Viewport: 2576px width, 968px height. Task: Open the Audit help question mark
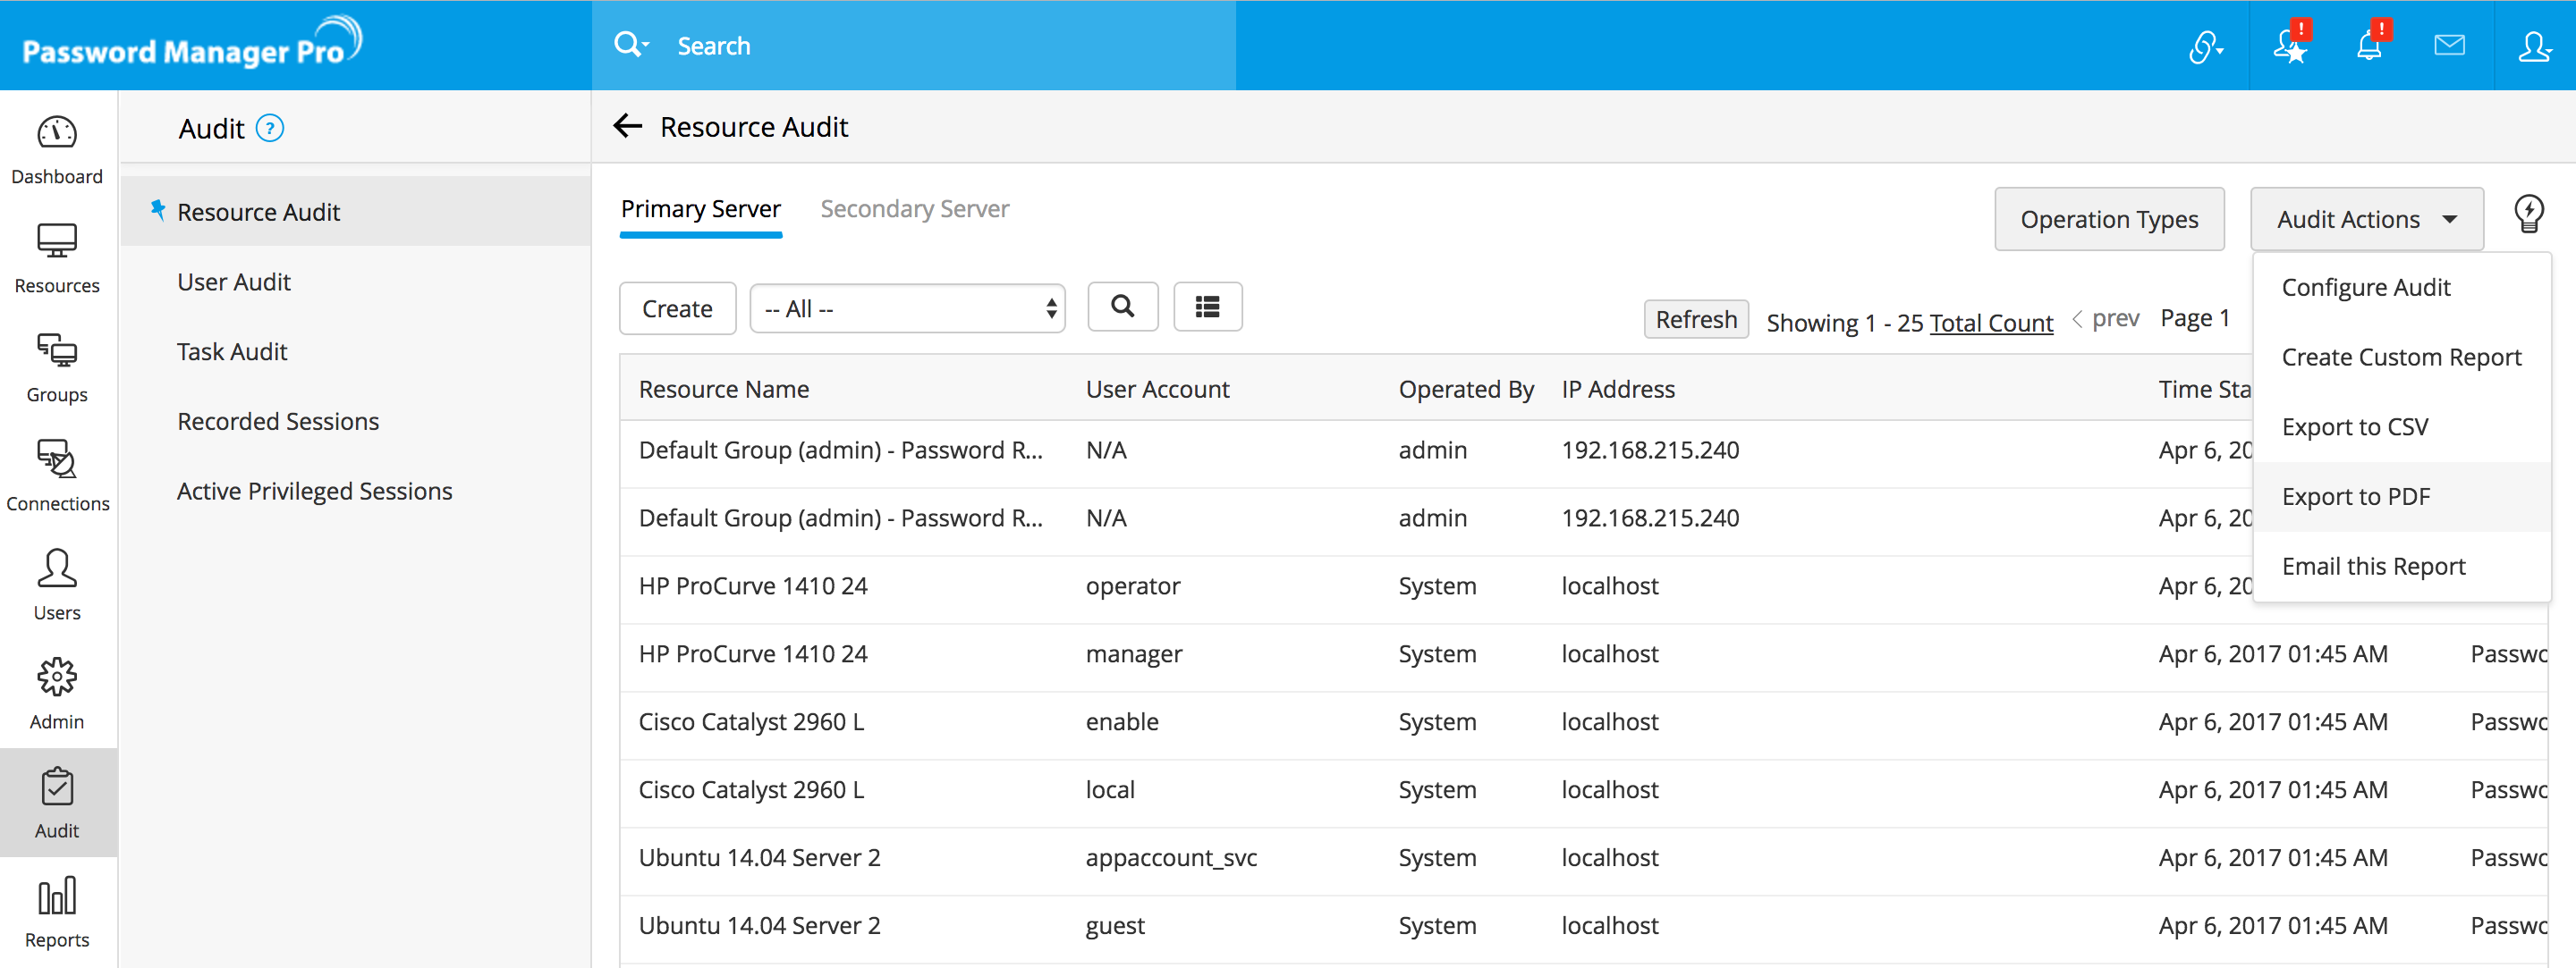270,129
